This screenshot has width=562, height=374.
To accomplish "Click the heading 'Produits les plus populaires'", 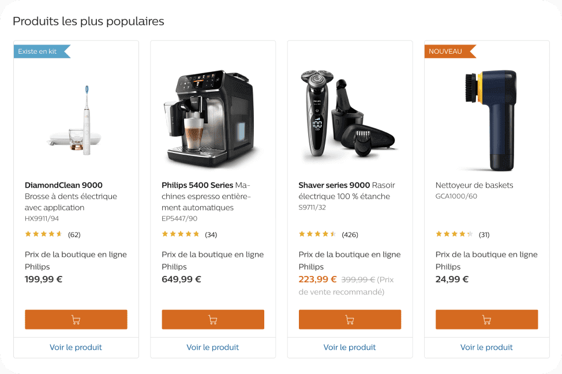I will point(88,21).
